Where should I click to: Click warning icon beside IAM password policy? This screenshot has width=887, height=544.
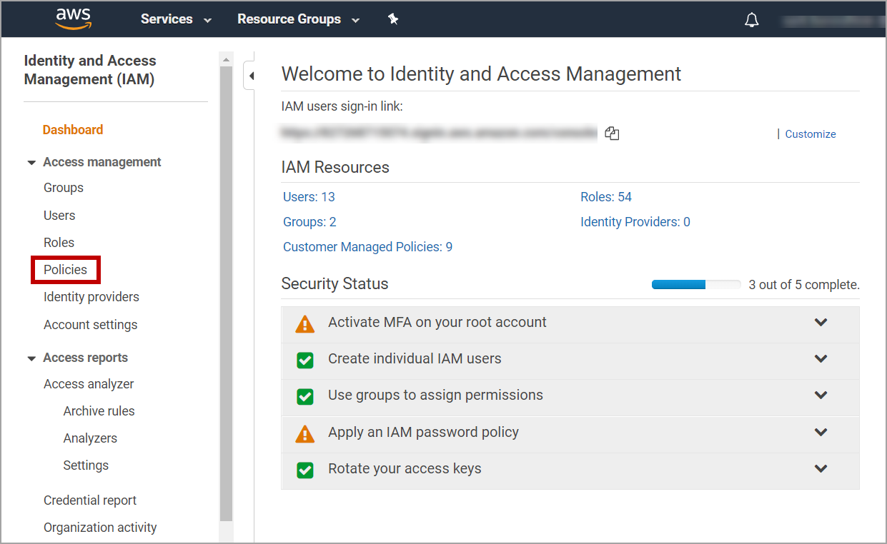tap(305, 433)
